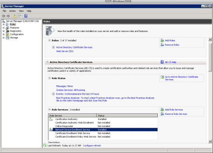Image resolution: width=213 pixels, height=153 pixels.
Task: Open the View menu
Action: coord(21,11)
